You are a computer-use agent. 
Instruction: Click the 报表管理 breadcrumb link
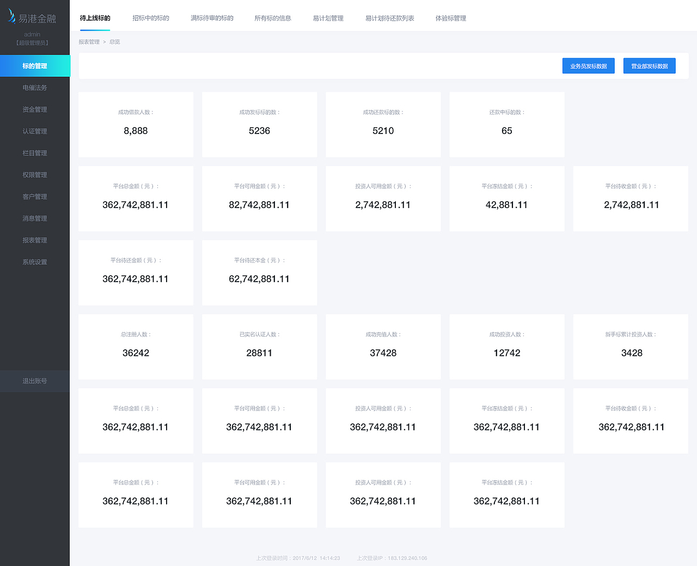pos(89,42)
